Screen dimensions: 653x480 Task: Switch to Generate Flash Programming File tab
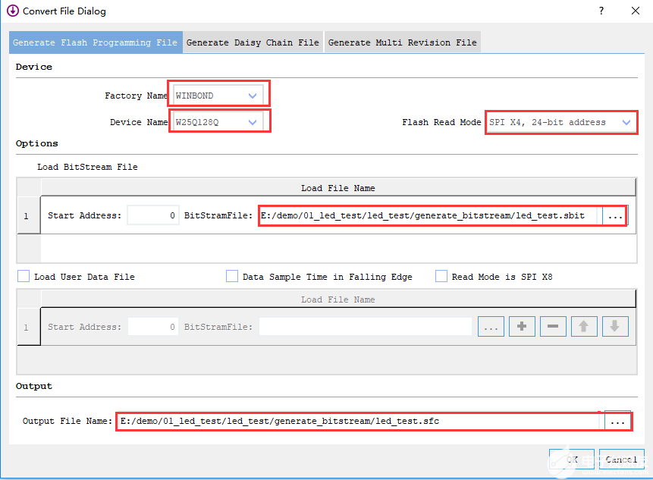coord(96,42)
